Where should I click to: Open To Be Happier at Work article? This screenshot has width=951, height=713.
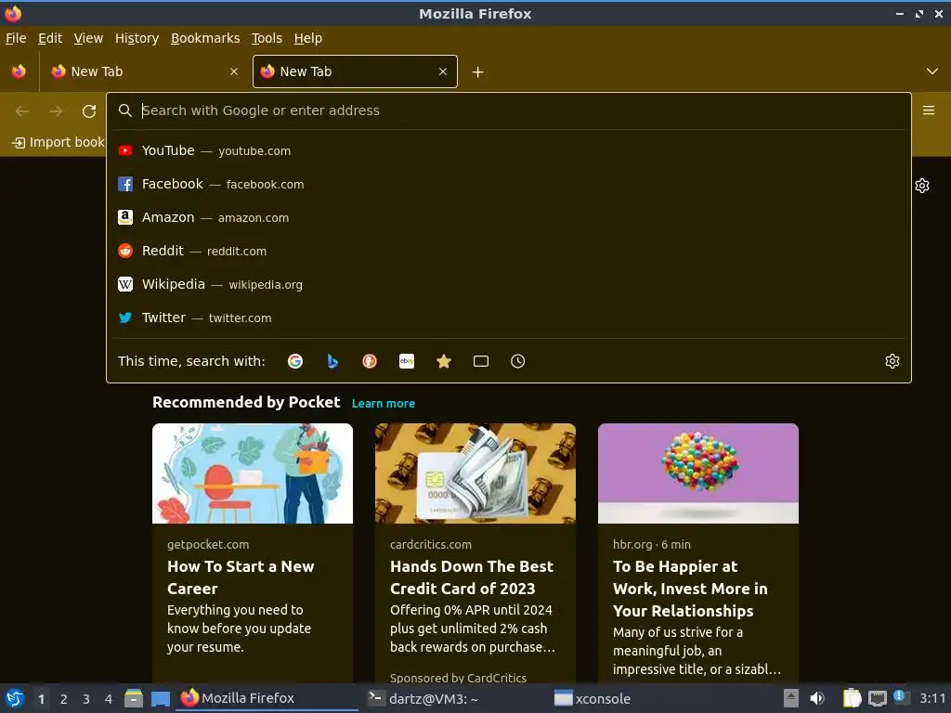point(690,588)
